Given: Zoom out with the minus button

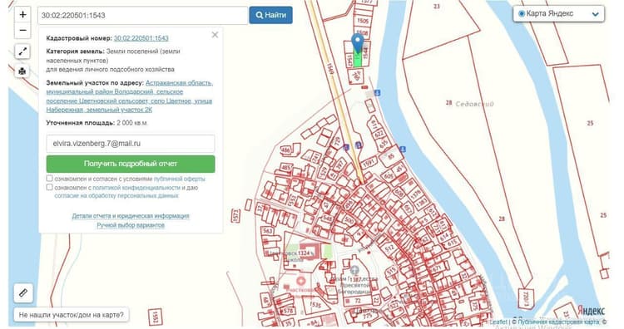Looking at the screenshot, I should tap(22, 30).
